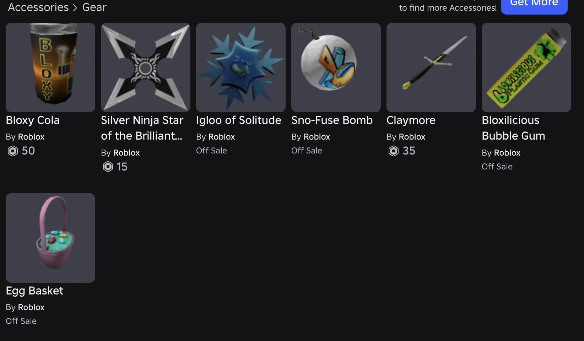Click Roblox creator link under Egg Basket
Image resolution: width=584 pixels, height=341 pixels.
[31, 307]
